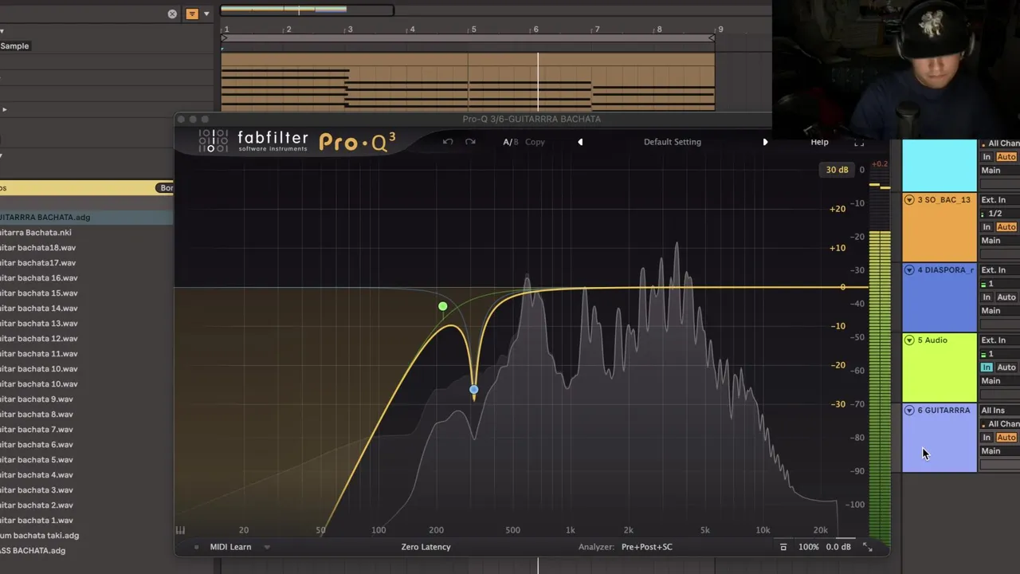
Task: Collapse the 6 GUITARRRA track
Action: click(909, 411)
